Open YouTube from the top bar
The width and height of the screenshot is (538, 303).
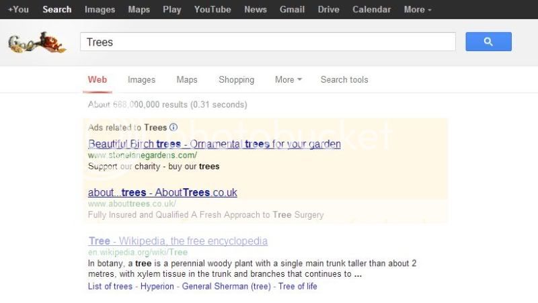[213, 9]
